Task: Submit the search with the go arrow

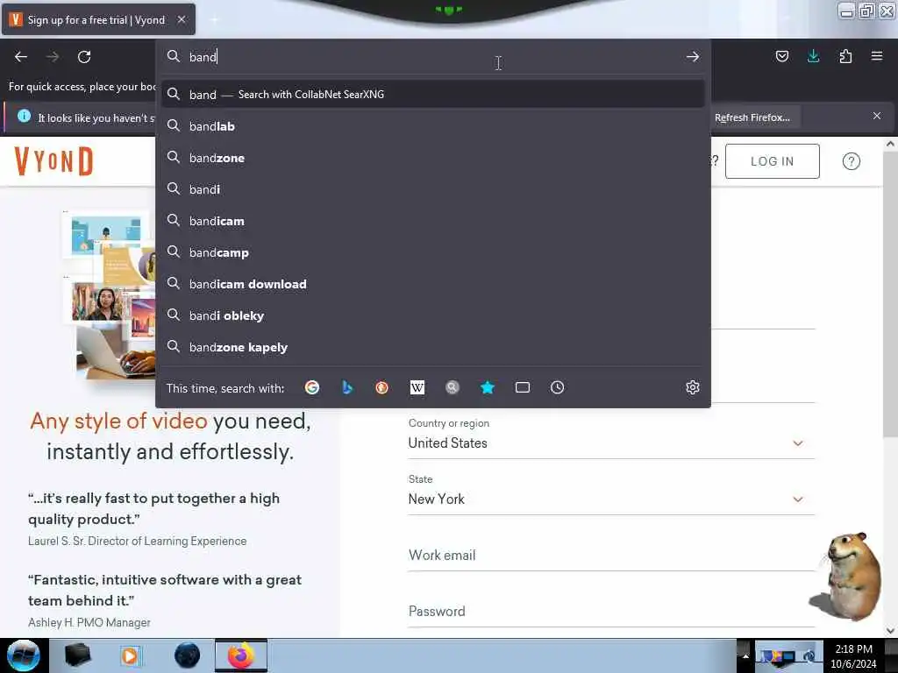Action: pyautogui.click(x=693, y=57)
